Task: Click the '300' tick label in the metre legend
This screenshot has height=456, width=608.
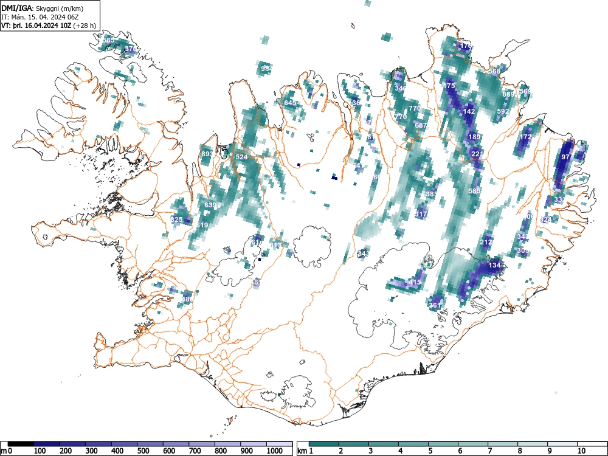Action: click(x=92, y=451)
